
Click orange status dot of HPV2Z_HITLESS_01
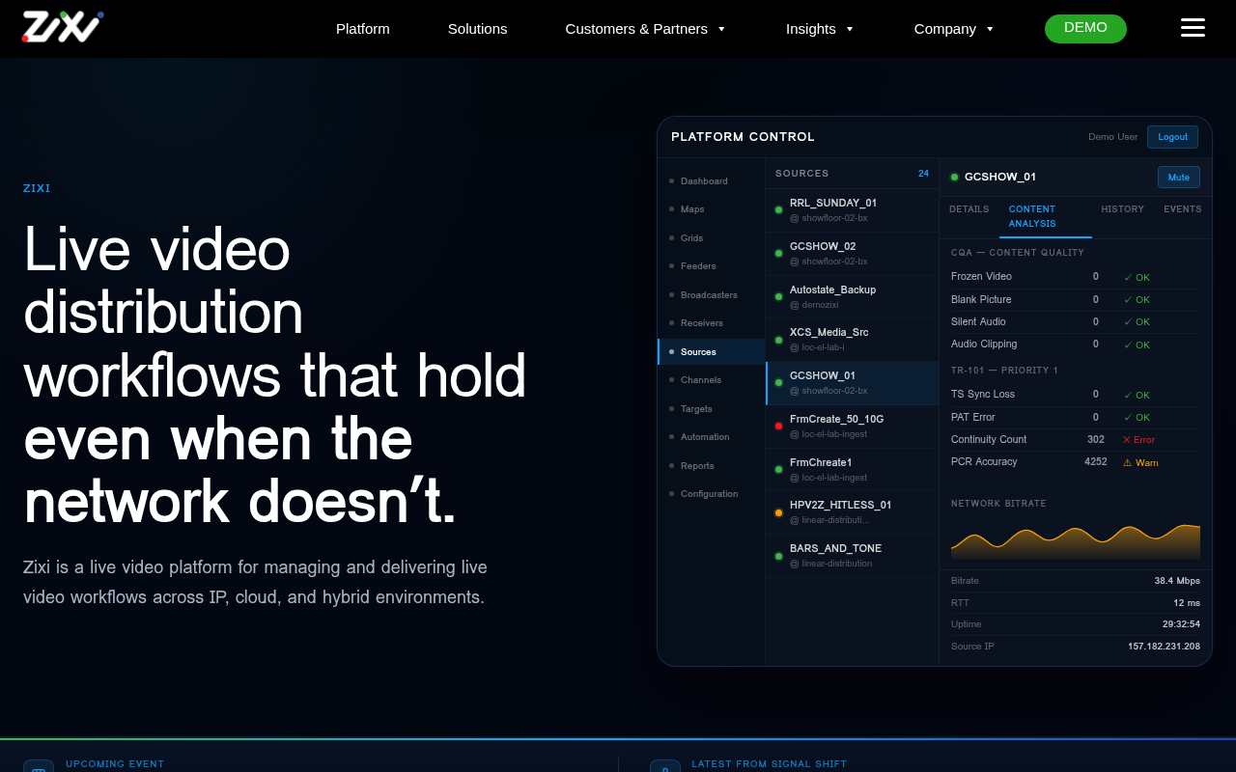click(778, 513)
